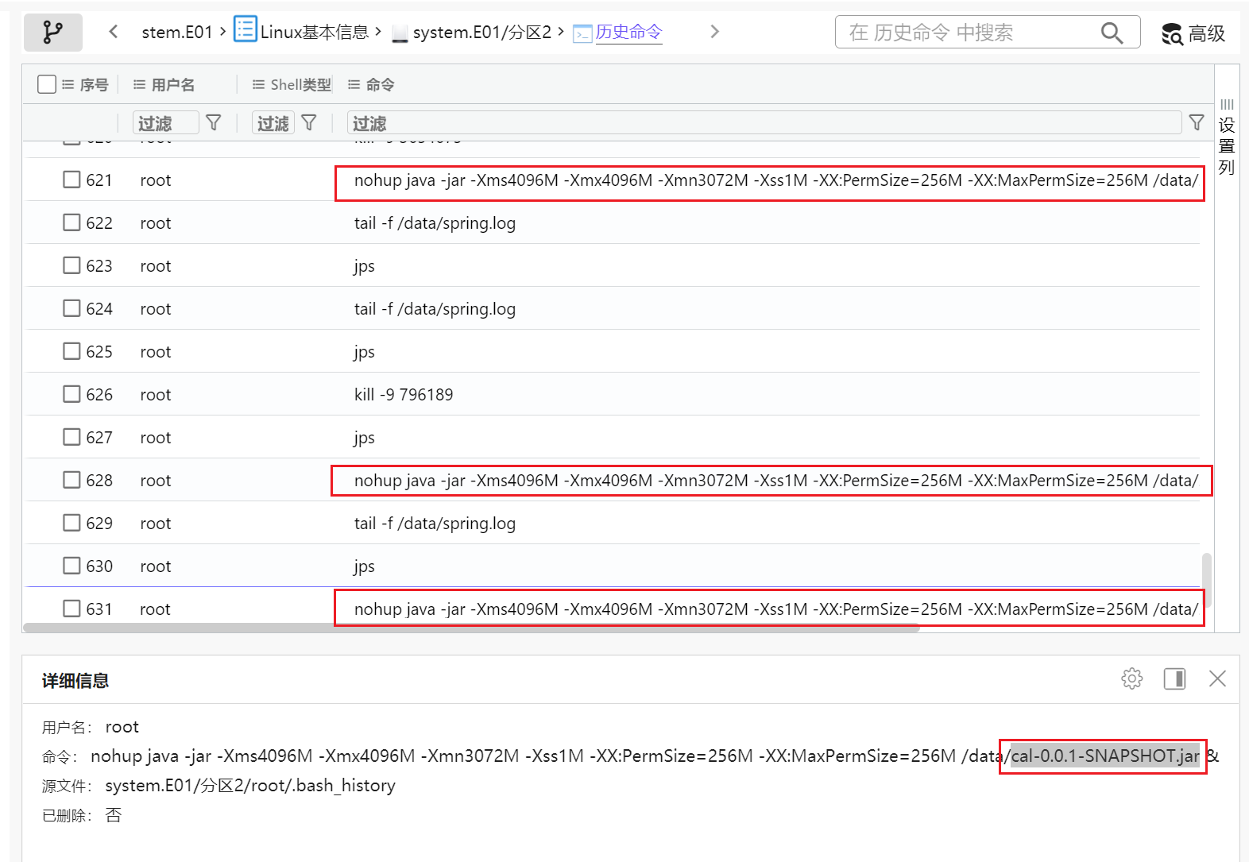
Task: Click the command column filter funnel
Action: click(x=1196, y=122)
